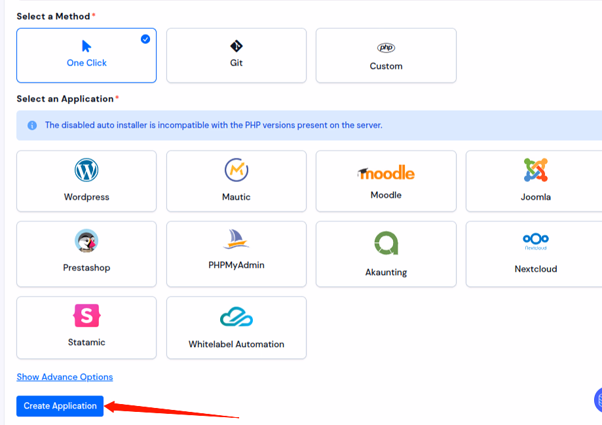602x425 pixels.
Task: Select the Whitelabel Automation label text
Action: (x=236, y=344)
